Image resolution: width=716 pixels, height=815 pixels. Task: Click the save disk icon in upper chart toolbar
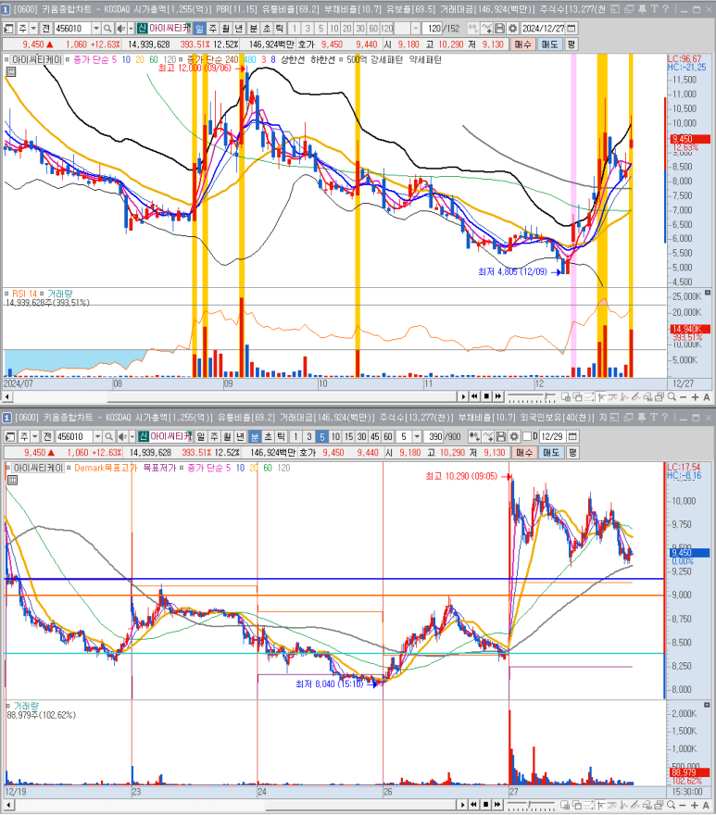pyautogui.click(x=499, y=29)
